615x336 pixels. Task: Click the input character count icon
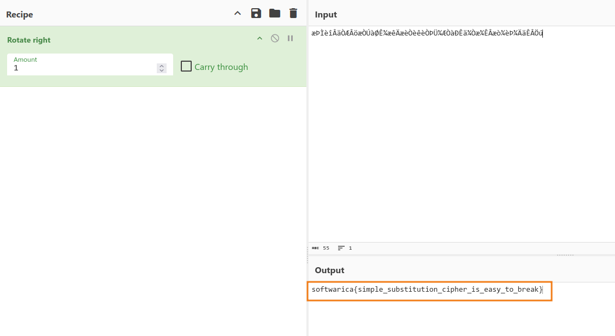[316, 248]
